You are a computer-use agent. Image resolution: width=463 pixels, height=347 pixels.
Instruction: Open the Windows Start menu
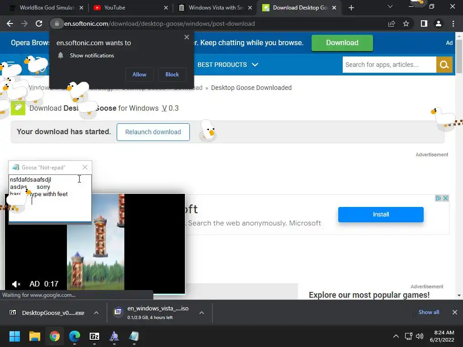14,336
